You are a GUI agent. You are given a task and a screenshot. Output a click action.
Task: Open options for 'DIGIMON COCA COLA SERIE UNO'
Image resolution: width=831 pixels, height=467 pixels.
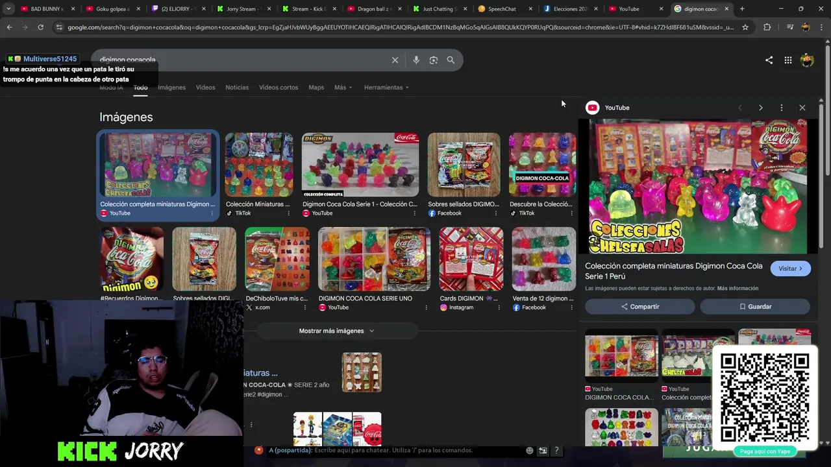(x=427, y=307)
